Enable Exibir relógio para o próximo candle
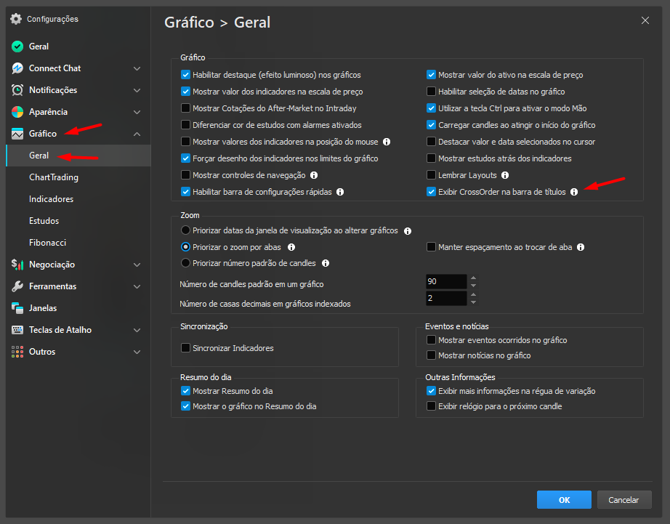 (x=431, y=406)
